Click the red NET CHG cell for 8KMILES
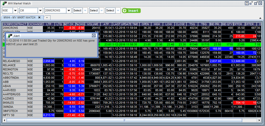Image resolution: width=265 pixels, height=126 pixels. [x=70, y=103]
